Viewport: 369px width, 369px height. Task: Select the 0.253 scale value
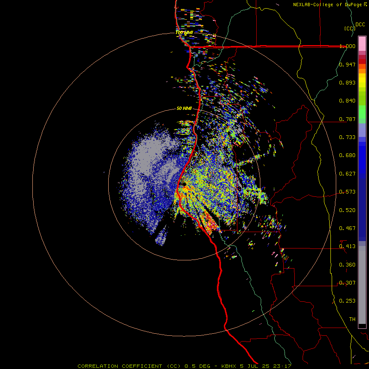347,301
